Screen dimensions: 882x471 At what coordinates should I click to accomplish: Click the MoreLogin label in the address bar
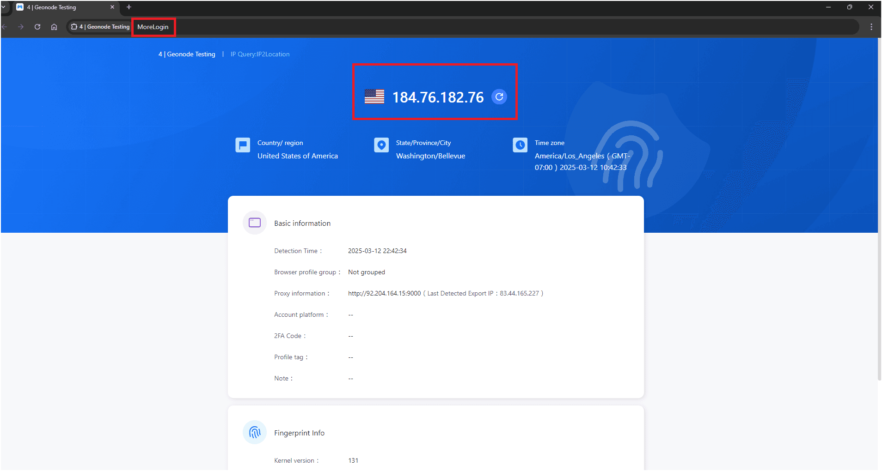tap(153, 27)
